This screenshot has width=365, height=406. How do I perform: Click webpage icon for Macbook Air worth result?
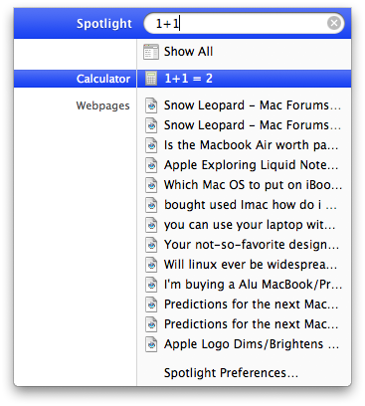(151, 145)
